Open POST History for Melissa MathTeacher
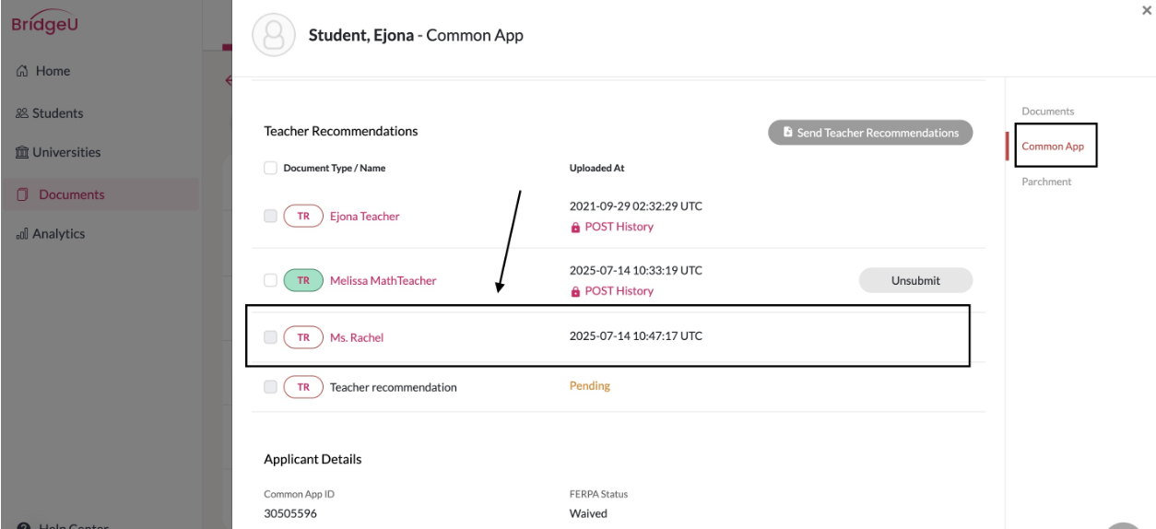This screenshot has width=1156, height=529. [x=619, y=291]
